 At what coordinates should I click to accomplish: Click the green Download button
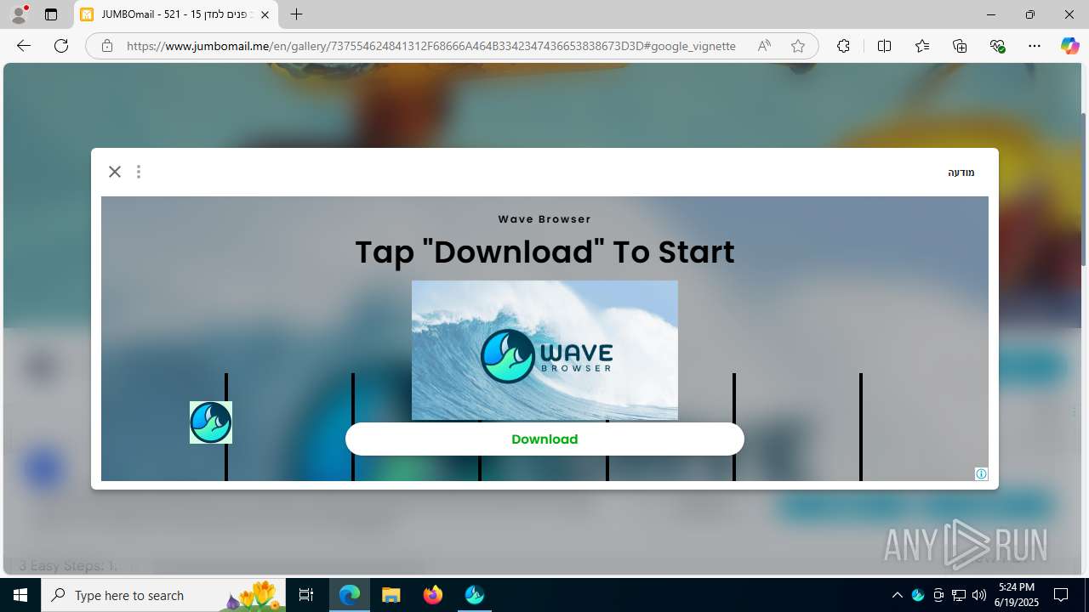click(544, 439)
